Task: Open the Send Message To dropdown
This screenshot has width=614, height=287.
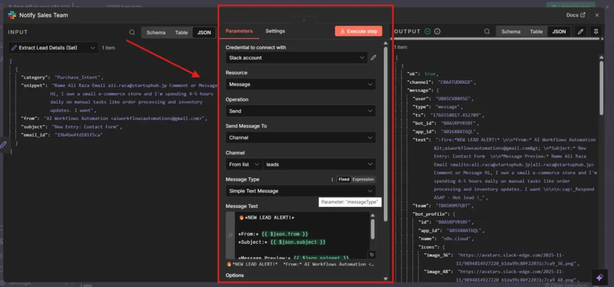Action: click(x=300, y=138)
